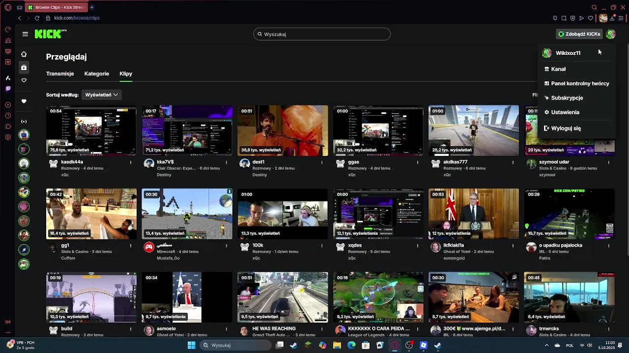Play the Minecraft 00:30 clip thumbnail
Viewport: 629px width, 353px height.
pos(187,214)
